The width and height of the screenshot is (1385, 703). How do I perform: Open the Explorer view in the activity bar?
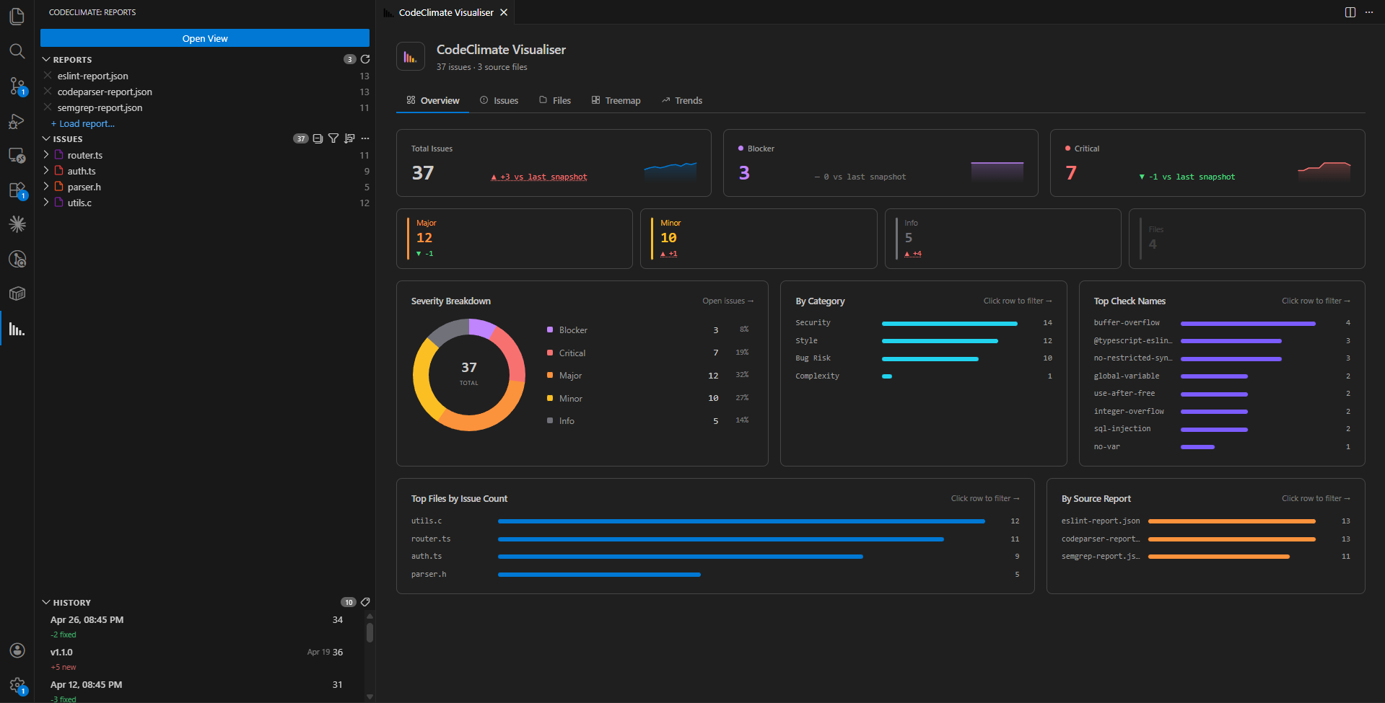17,16
